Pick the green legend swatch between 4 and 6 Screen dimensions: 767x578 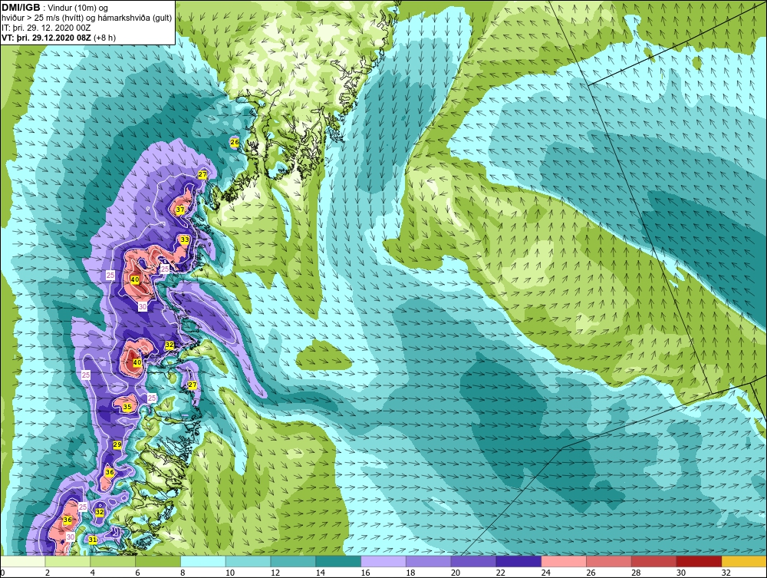[x=113, y=561]
